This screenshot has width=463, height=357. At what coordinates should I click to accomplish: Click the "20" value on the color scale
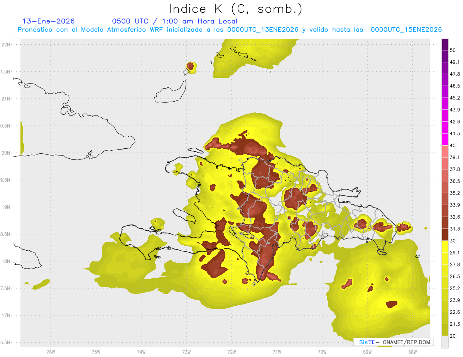pos(453,336)
